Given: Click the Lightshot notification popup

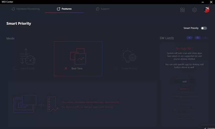Looking at the screenshot, I should pos(208,127).
